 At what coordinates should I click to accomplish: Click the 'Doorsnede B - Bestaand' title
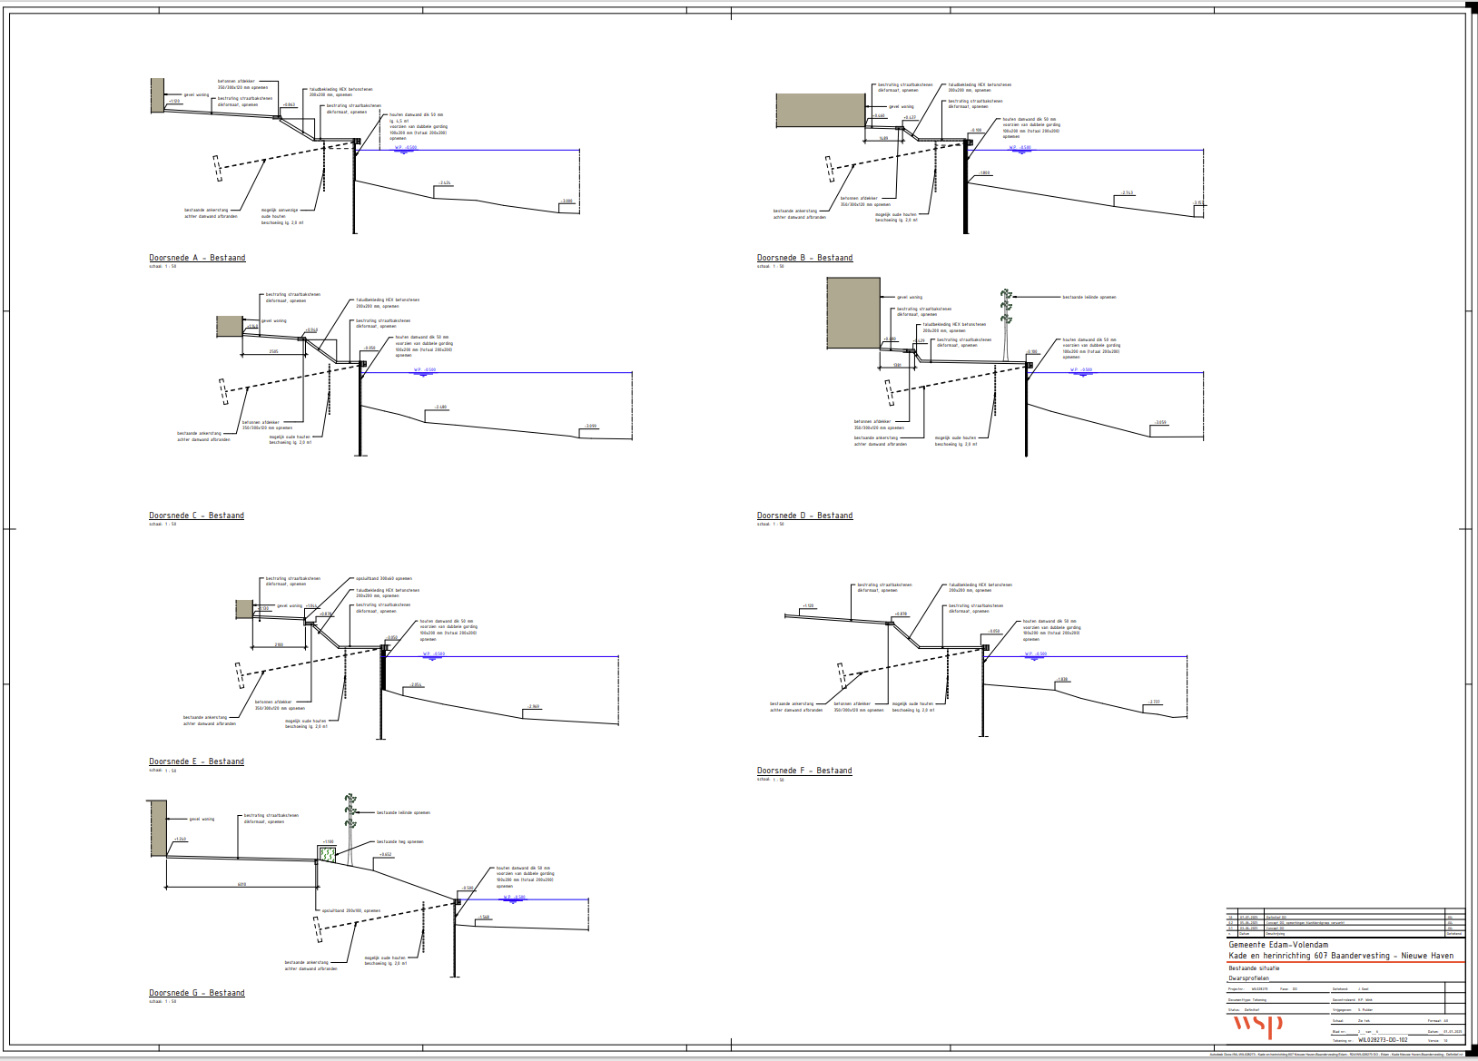(805, 258)
